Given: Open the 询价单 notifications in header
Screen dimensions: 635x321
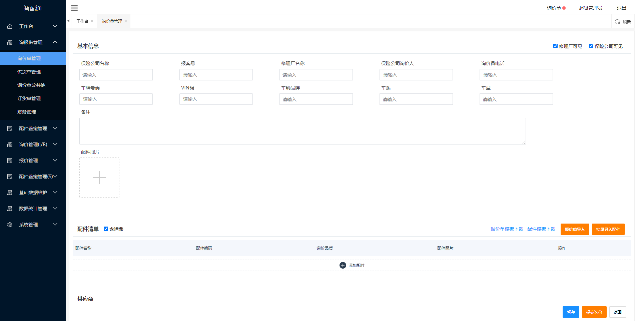Looking at the screenshot, I should [554, 8].
